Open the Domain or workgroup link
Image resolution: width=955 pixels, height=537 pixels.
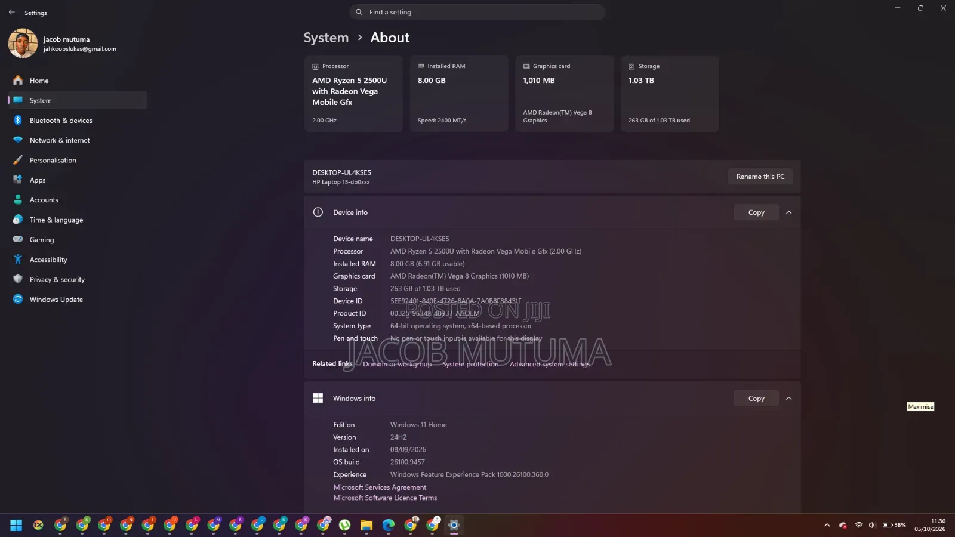pos(397,364)
